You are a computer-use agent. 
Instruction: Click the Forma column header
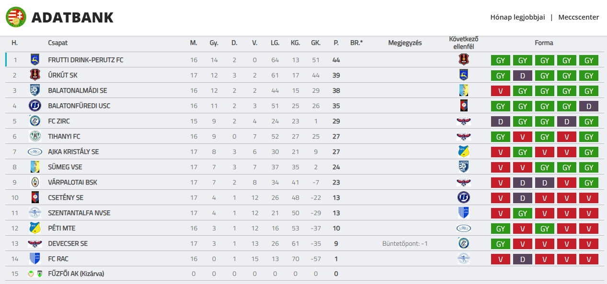click(544, 43)
